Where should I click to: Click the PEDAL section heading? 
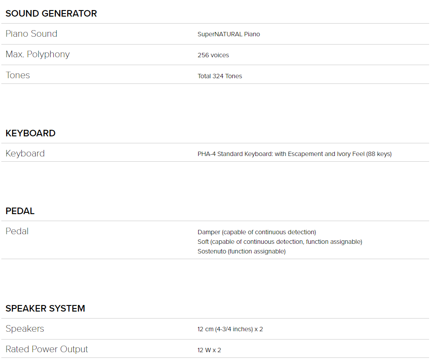click(x=20, y=211)
